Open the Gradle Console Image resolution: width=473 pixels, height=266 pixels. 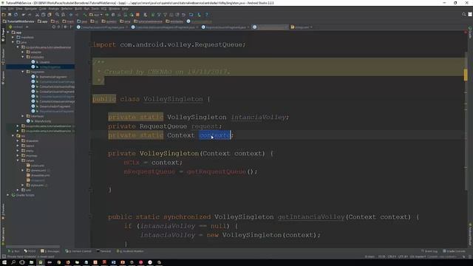coord(455,251)
